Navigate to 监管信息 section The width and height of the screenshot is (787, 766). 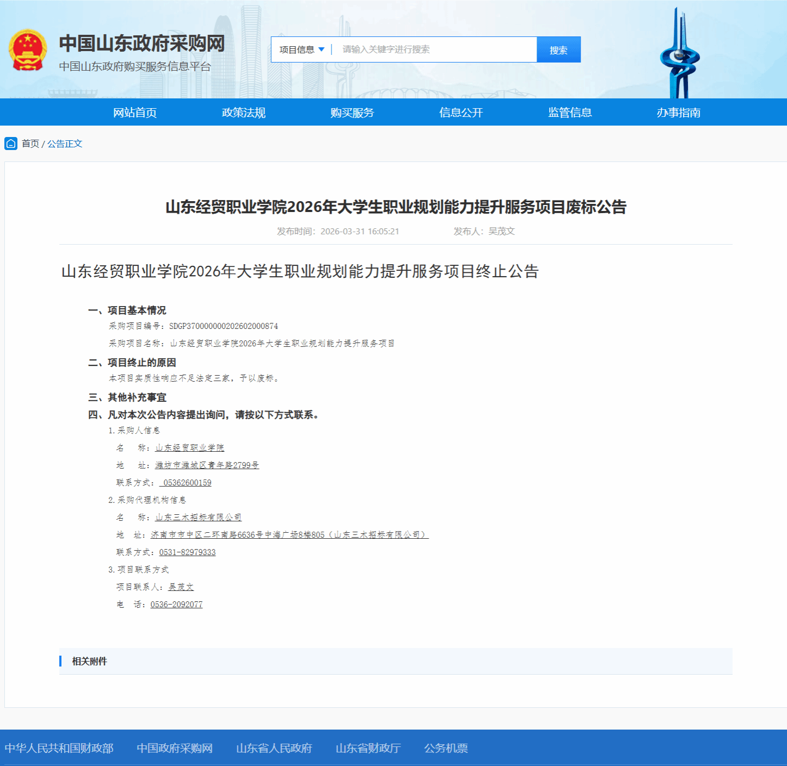coord(570,113)
